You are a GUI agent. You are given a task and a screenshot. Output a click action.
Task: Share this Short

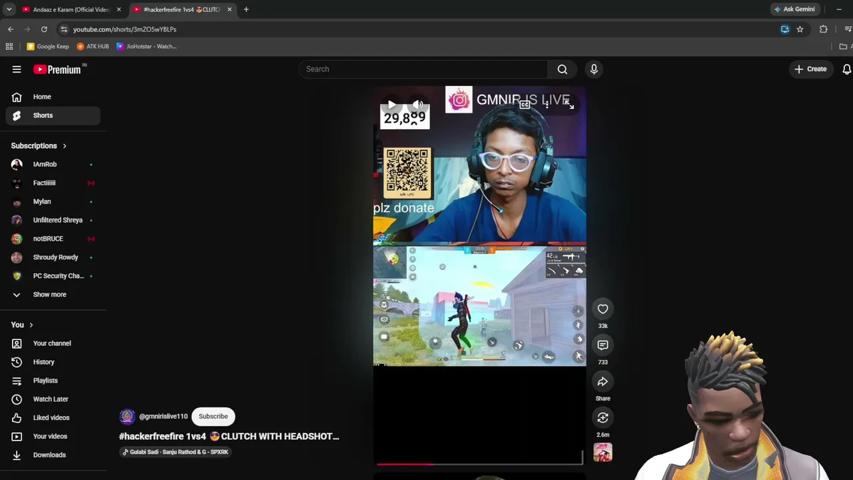pos(602,381)
